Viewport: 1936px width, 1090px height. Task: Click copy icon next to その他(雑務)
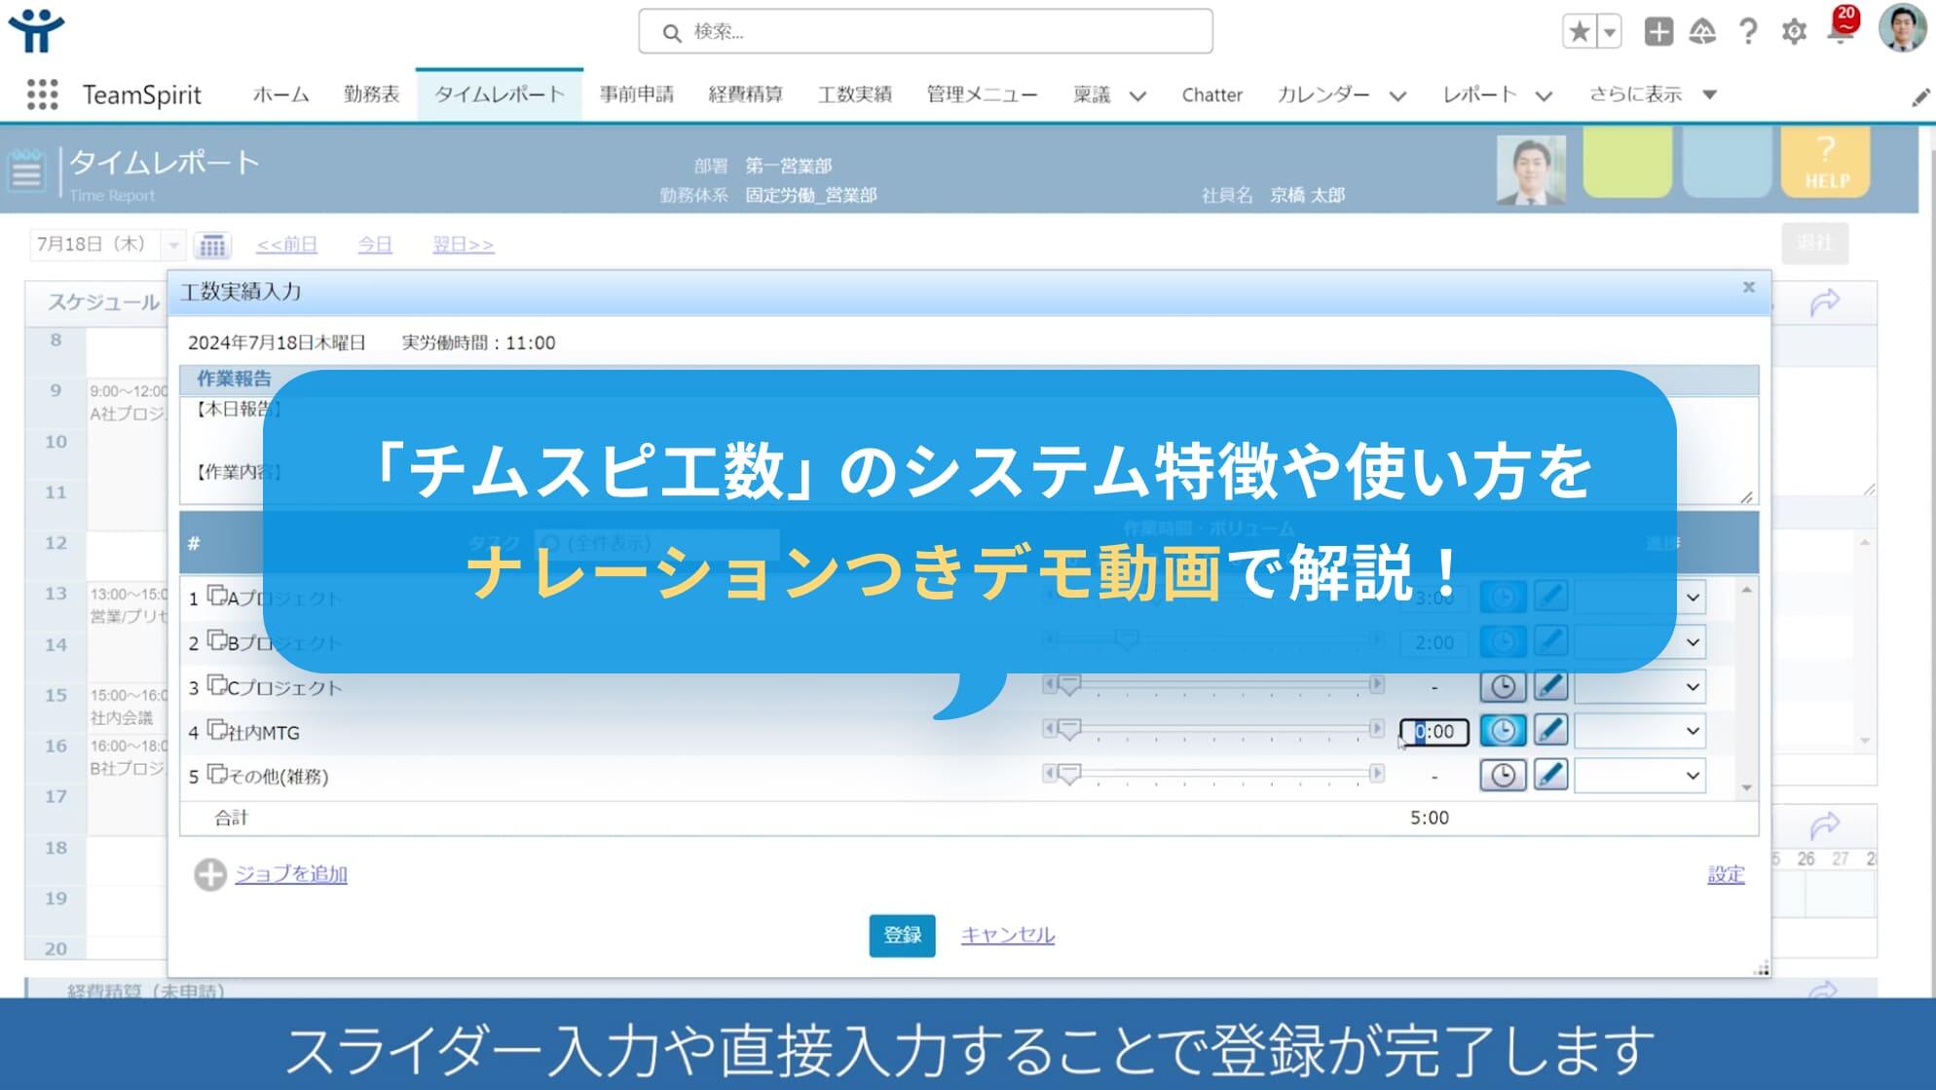click(x=217, y=774)
